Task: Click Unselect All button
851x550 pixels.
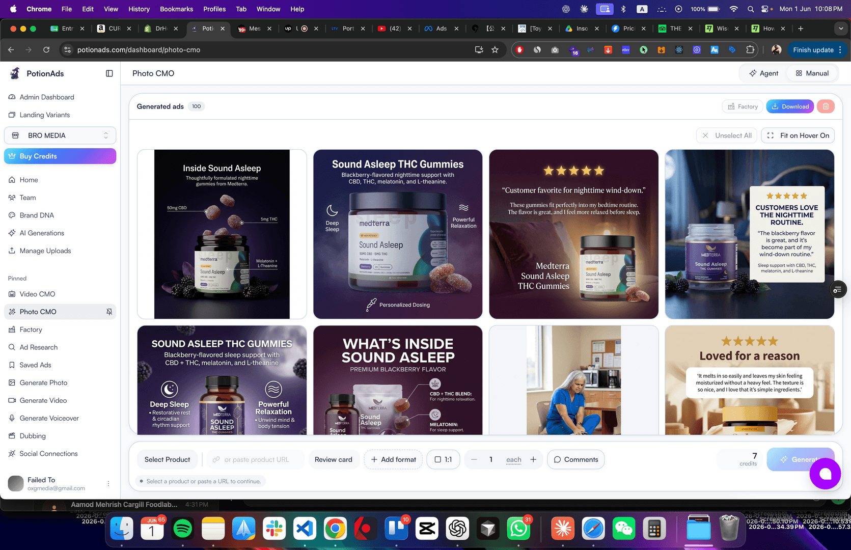Action: coord(727,135)
